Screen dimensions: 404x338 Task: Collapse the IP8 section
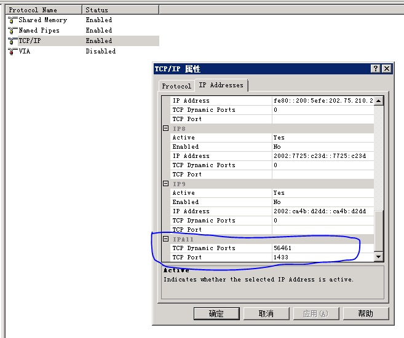point(165,128)
